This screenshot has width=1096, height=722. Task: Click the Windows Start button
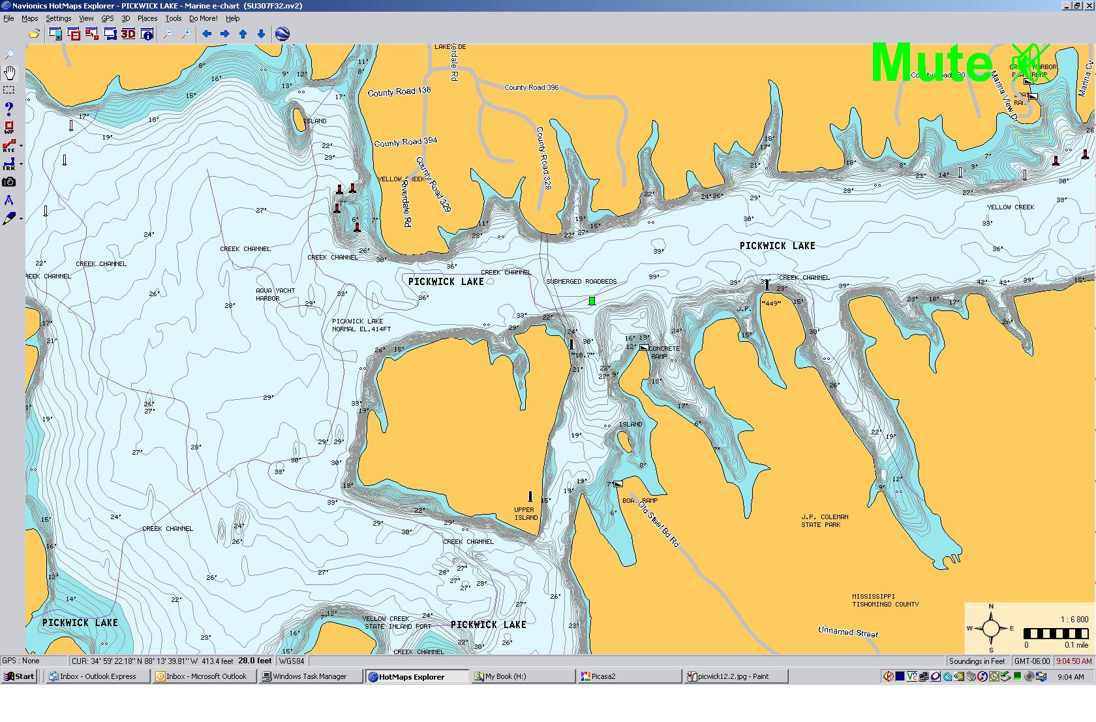tap(19, 676)
